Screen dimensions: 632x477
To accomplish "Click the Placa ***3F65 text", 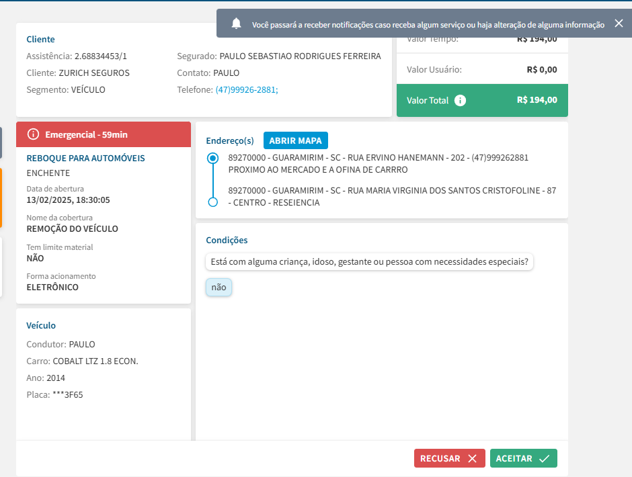I will (55, 395).
